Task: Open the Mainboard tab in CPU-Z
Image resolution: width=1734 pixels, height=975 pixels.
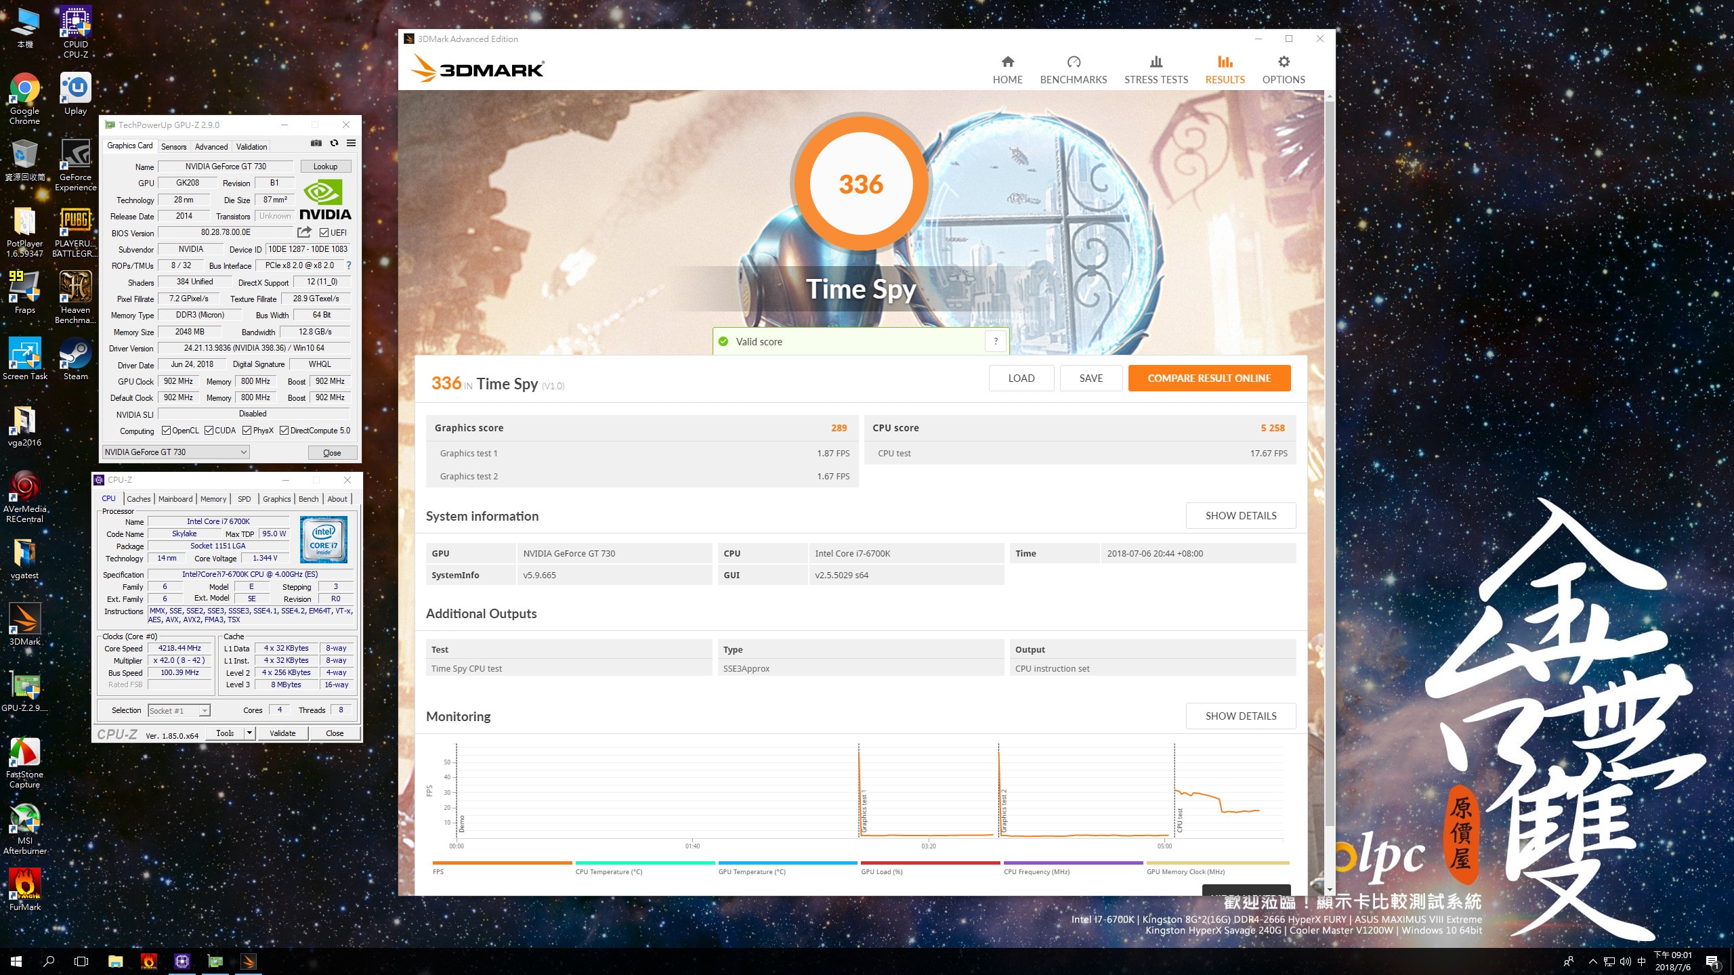Action: click(x=175, y=499)
